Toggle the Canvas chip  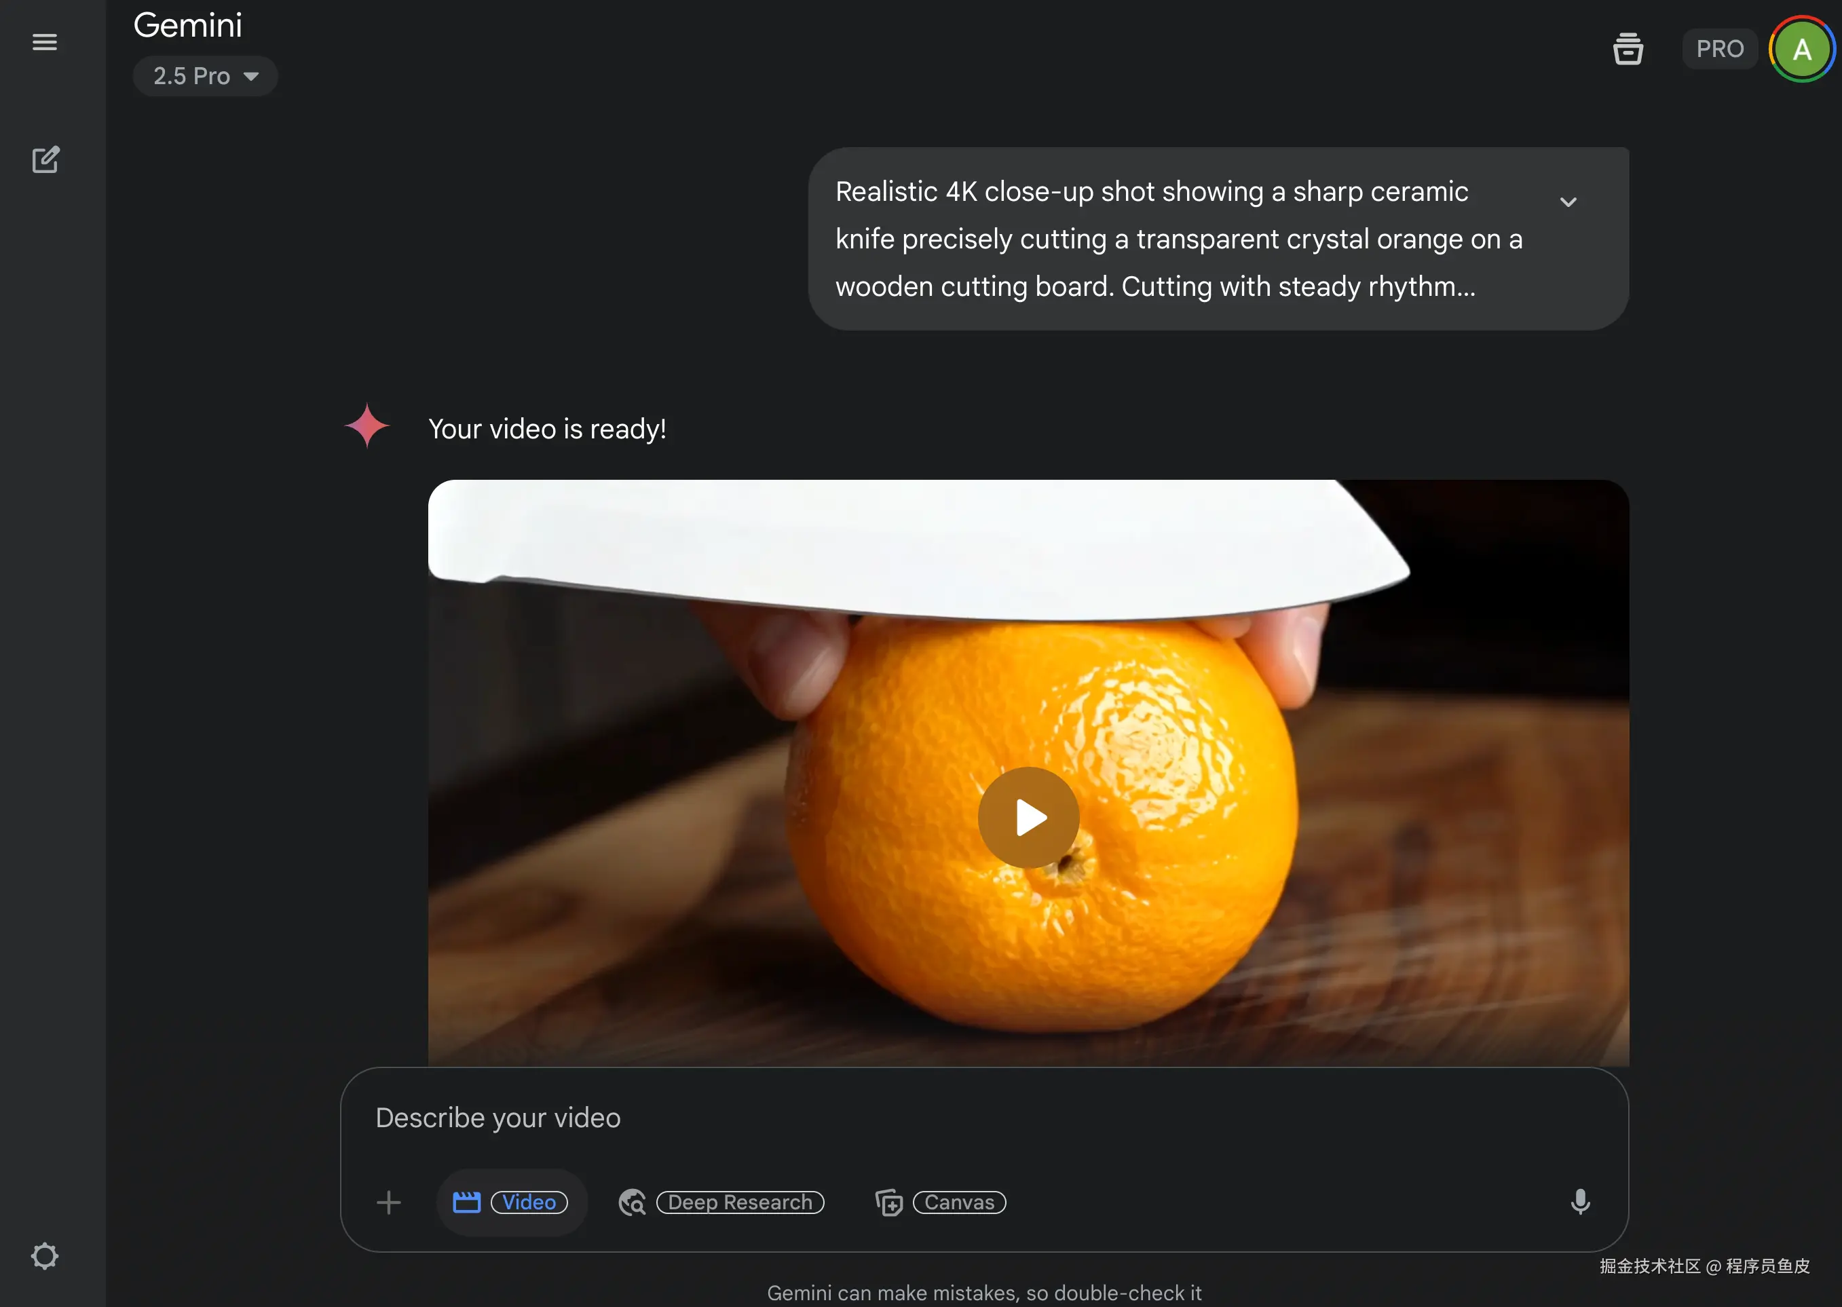pyautogui.click(x=941, y=1202)
